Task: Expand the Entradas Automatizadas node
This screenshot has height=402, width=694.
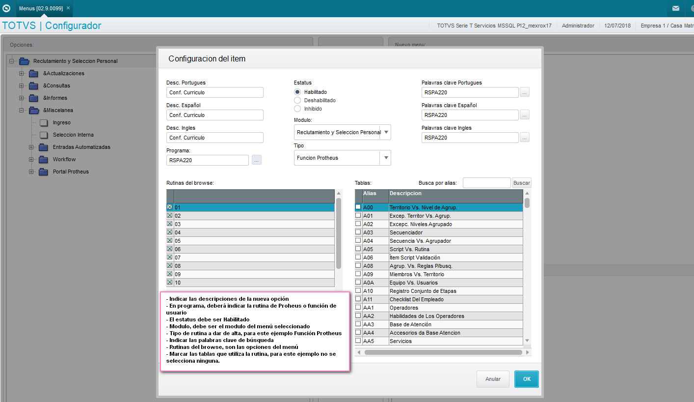Action: [x=31, y=147]
